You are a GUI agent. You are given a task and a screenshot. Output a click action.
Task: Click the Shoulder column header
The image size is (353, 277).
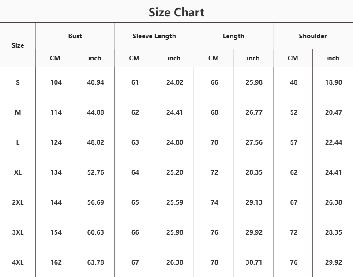click(313, 36)
